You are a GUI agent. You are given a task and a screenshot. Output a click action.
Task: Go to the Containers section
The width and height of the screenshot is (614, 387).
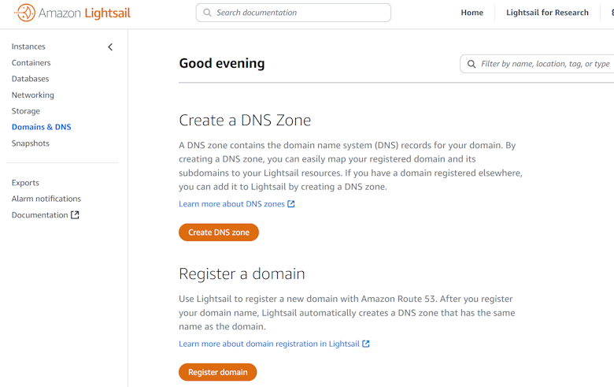click(x=31, y=63)
